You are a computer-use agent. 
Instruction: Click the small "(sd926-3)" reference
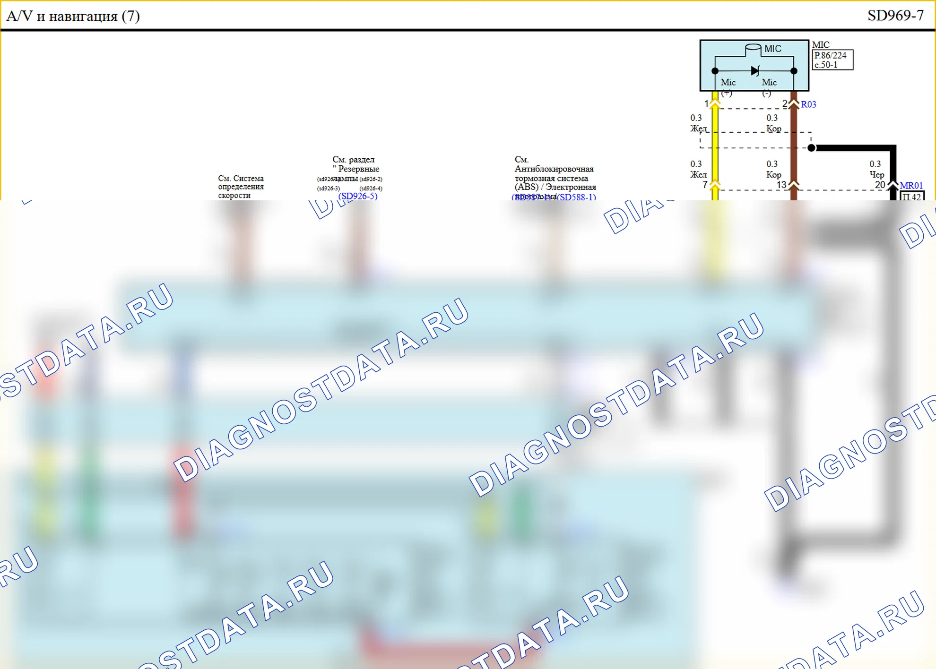(x=328, y=189)
